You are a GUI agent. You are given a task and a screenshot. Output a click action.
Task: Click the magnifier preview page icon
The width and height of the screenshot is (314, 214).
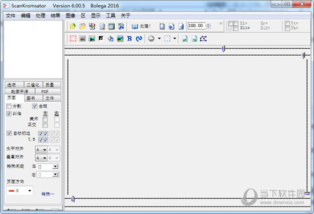(102, 26)
